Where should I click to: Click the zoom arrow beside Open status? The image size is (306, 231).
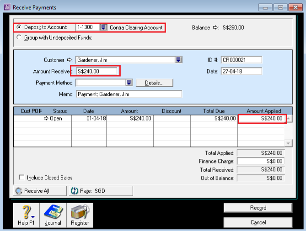[x=46, y=118]
